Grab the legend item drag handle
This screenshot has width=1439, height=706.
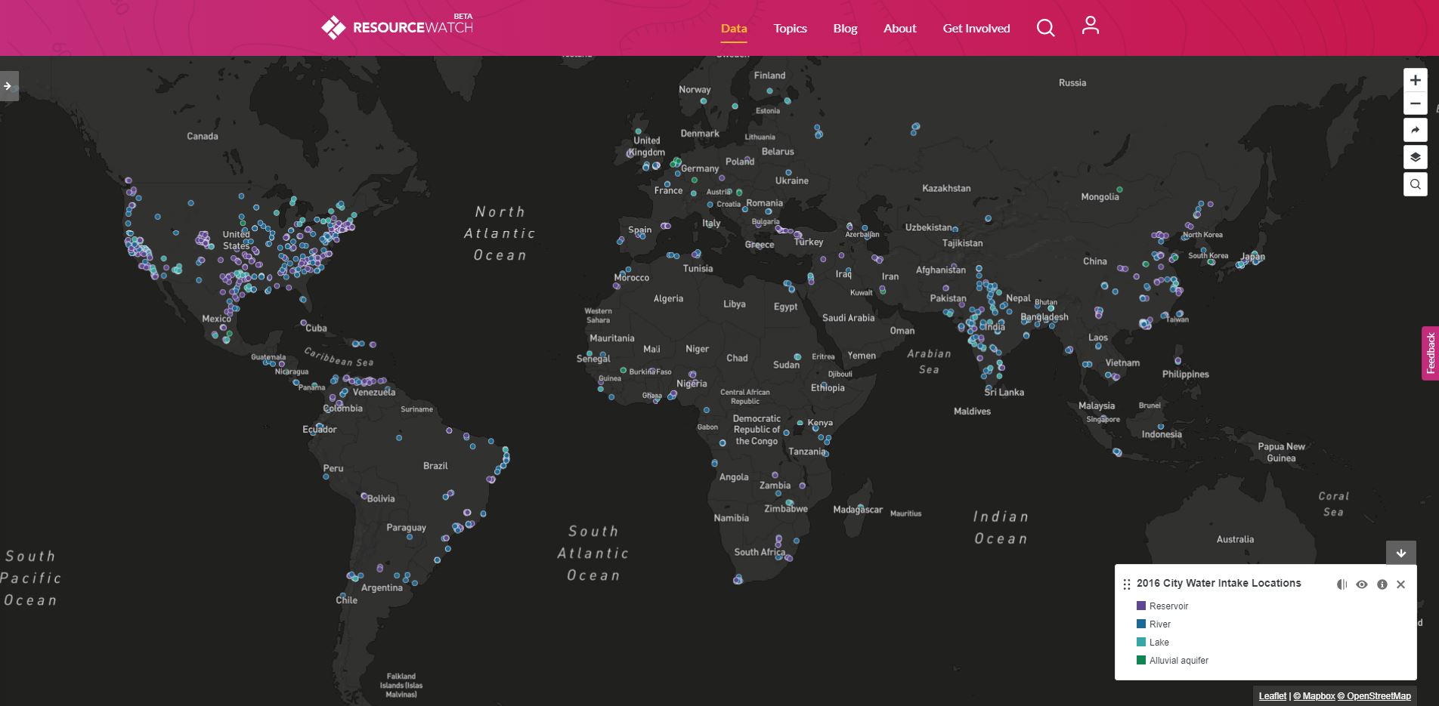(1126, 584)
